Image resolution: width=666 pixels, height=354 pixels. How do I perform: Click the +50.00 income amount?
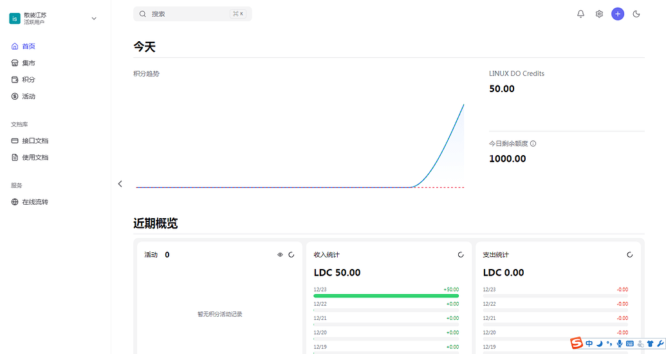[x=451, y=290]
